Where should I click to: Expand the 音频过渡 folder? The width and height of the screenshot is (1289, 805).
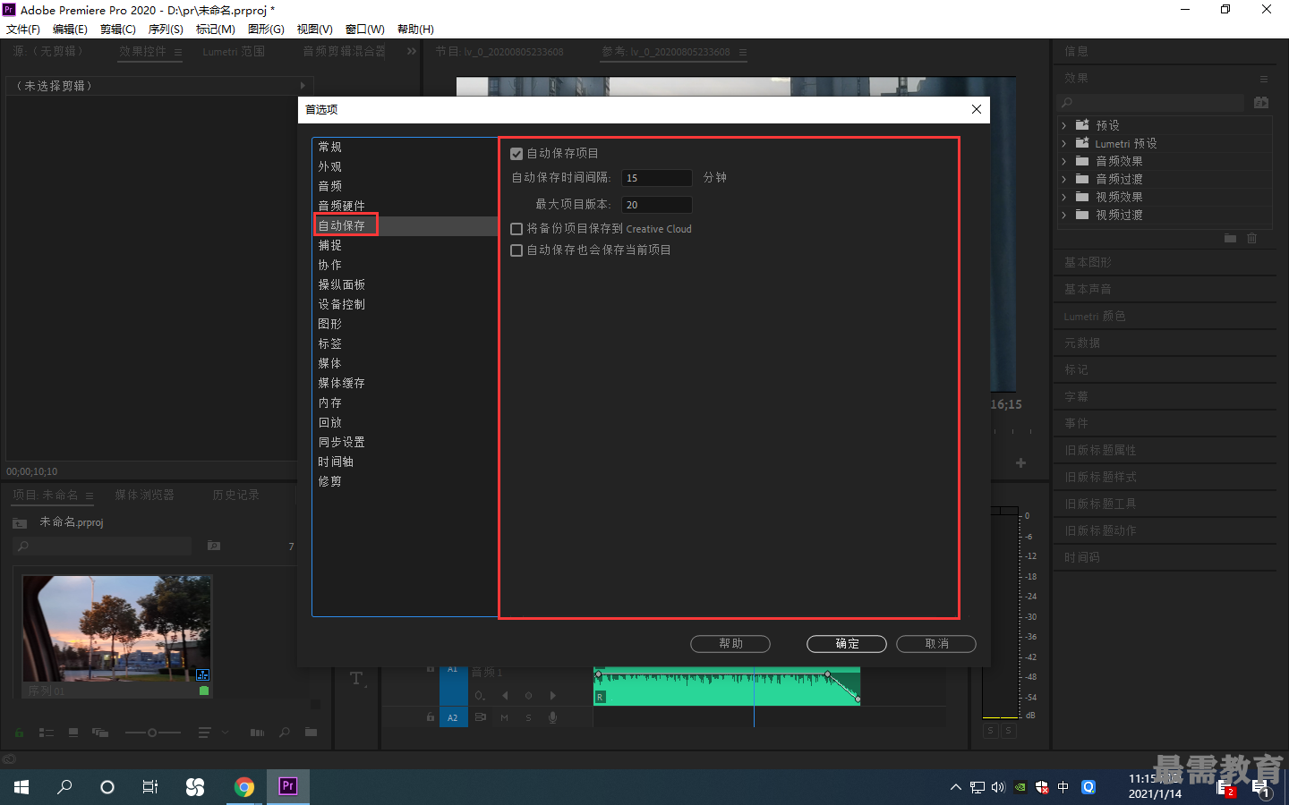click(x=1064, y=180)
